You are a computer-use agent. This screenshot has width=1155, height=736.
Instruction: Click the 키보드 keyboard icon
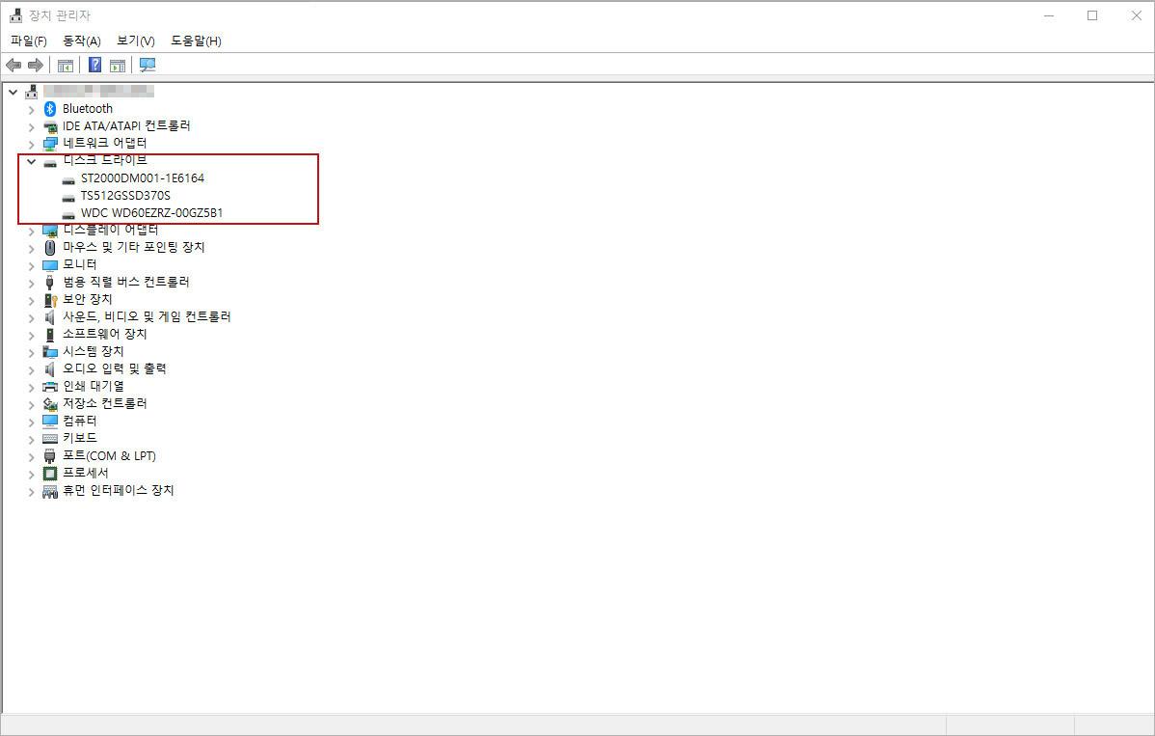pos(50,438)
